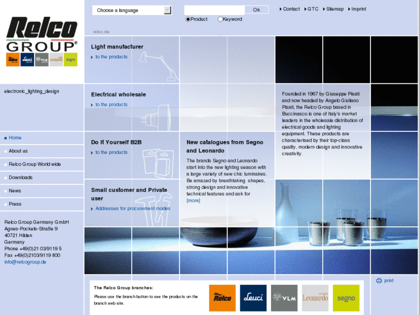Click 'New catalogues from Segno and Leonardo' heading
This screenshot has height=315, width=420.
(225, 146)
